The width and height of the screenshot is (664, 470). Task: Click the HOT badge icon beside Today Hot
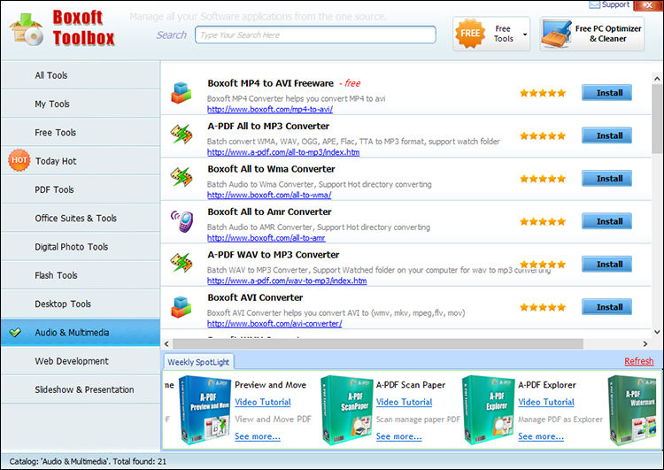[19, 160]
